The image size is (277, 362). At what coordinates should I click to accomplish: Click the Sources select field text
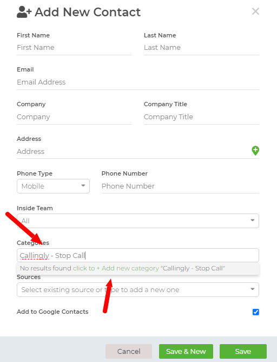point(100,289)
